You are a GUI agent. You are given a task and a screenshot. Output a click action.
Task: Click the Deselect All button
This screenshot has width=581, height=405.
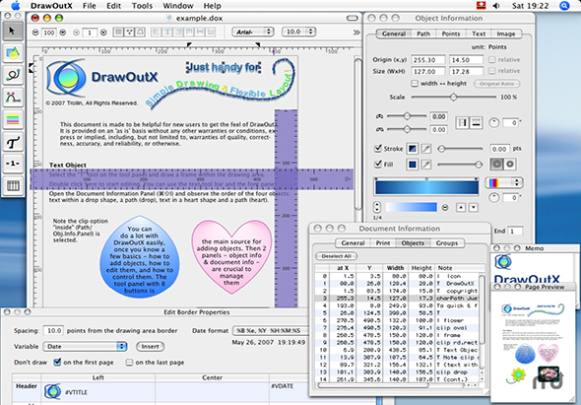tap(336, 256)
